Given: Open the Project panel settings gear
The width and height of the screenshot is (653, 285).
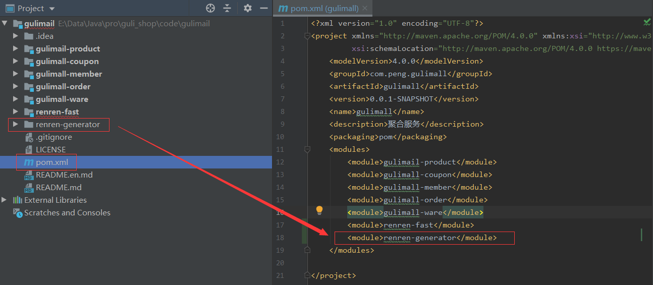Looking at the screenshot, I should point(247,8).
